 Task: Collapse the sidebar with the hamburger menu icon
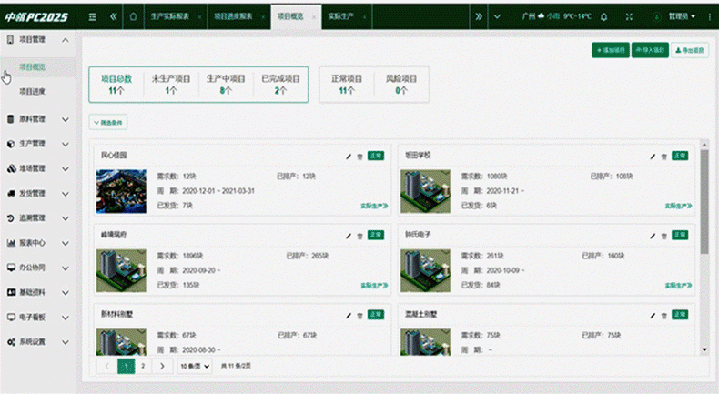point(94,16)
